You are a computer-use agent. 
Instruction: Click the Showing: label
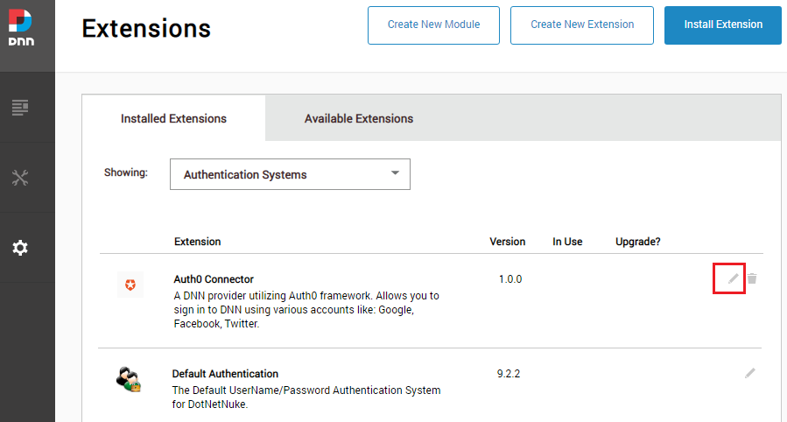coord(126,172)
